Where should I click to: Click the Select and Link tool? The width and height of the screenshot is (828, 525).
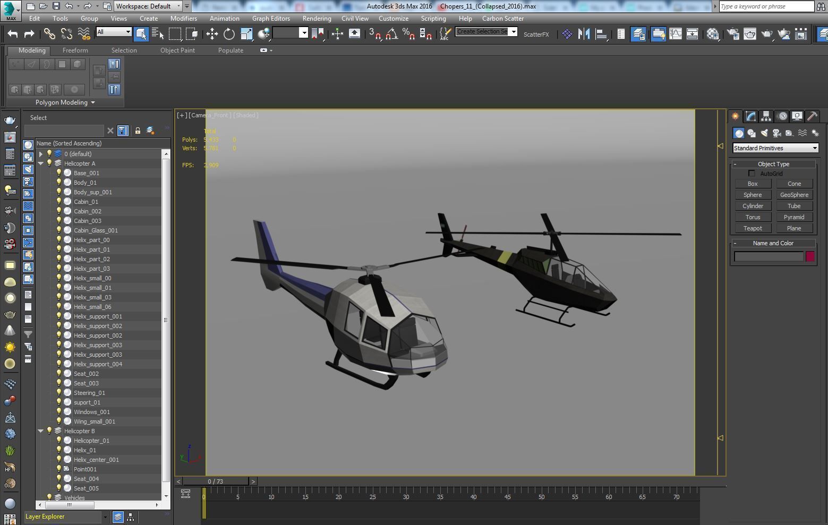tap(49, 34)
